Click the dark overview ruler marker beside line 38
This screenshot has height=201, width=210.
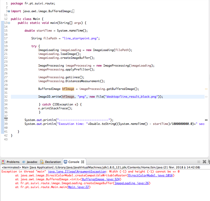point(206,120)
